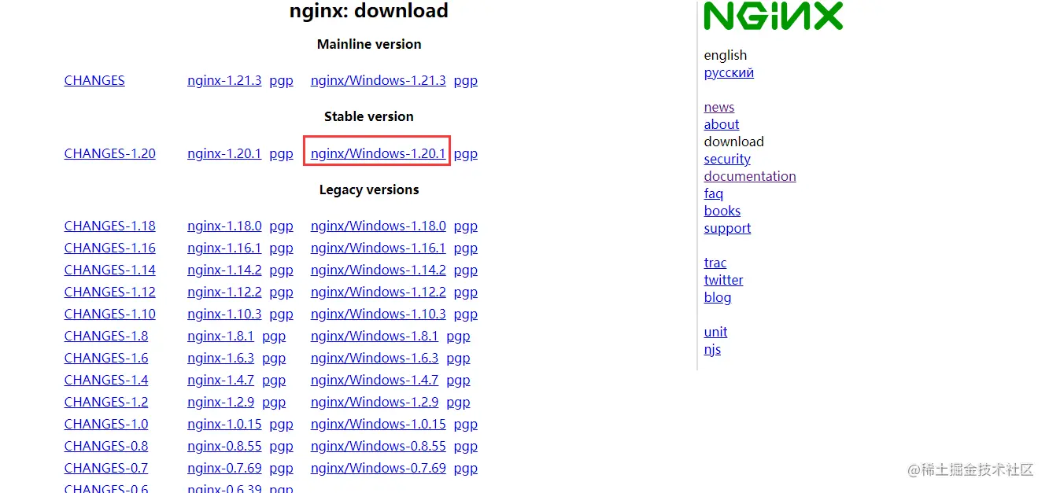This screenshot has height=493, width=1049.
Task: Download nginx/Windows-1.20.1 stable build
Action: (x=376, y=153)
